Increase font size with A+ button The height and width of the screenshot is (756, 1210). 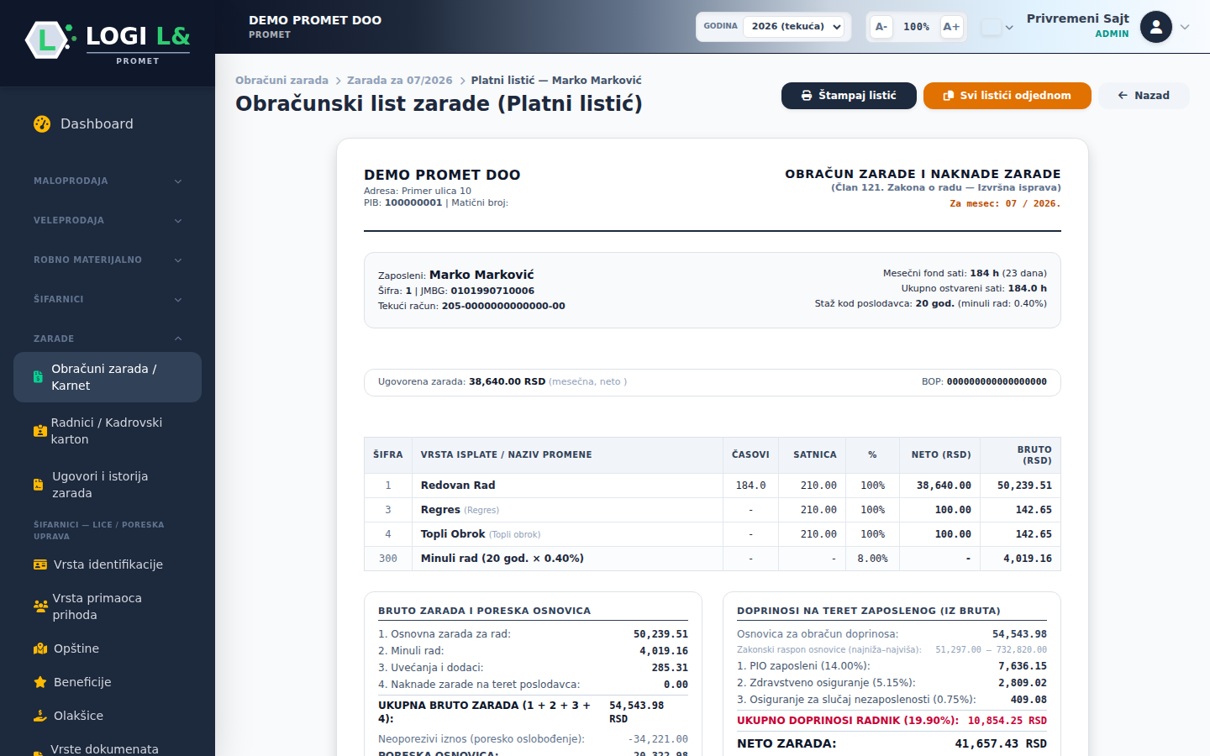(951, 27)
